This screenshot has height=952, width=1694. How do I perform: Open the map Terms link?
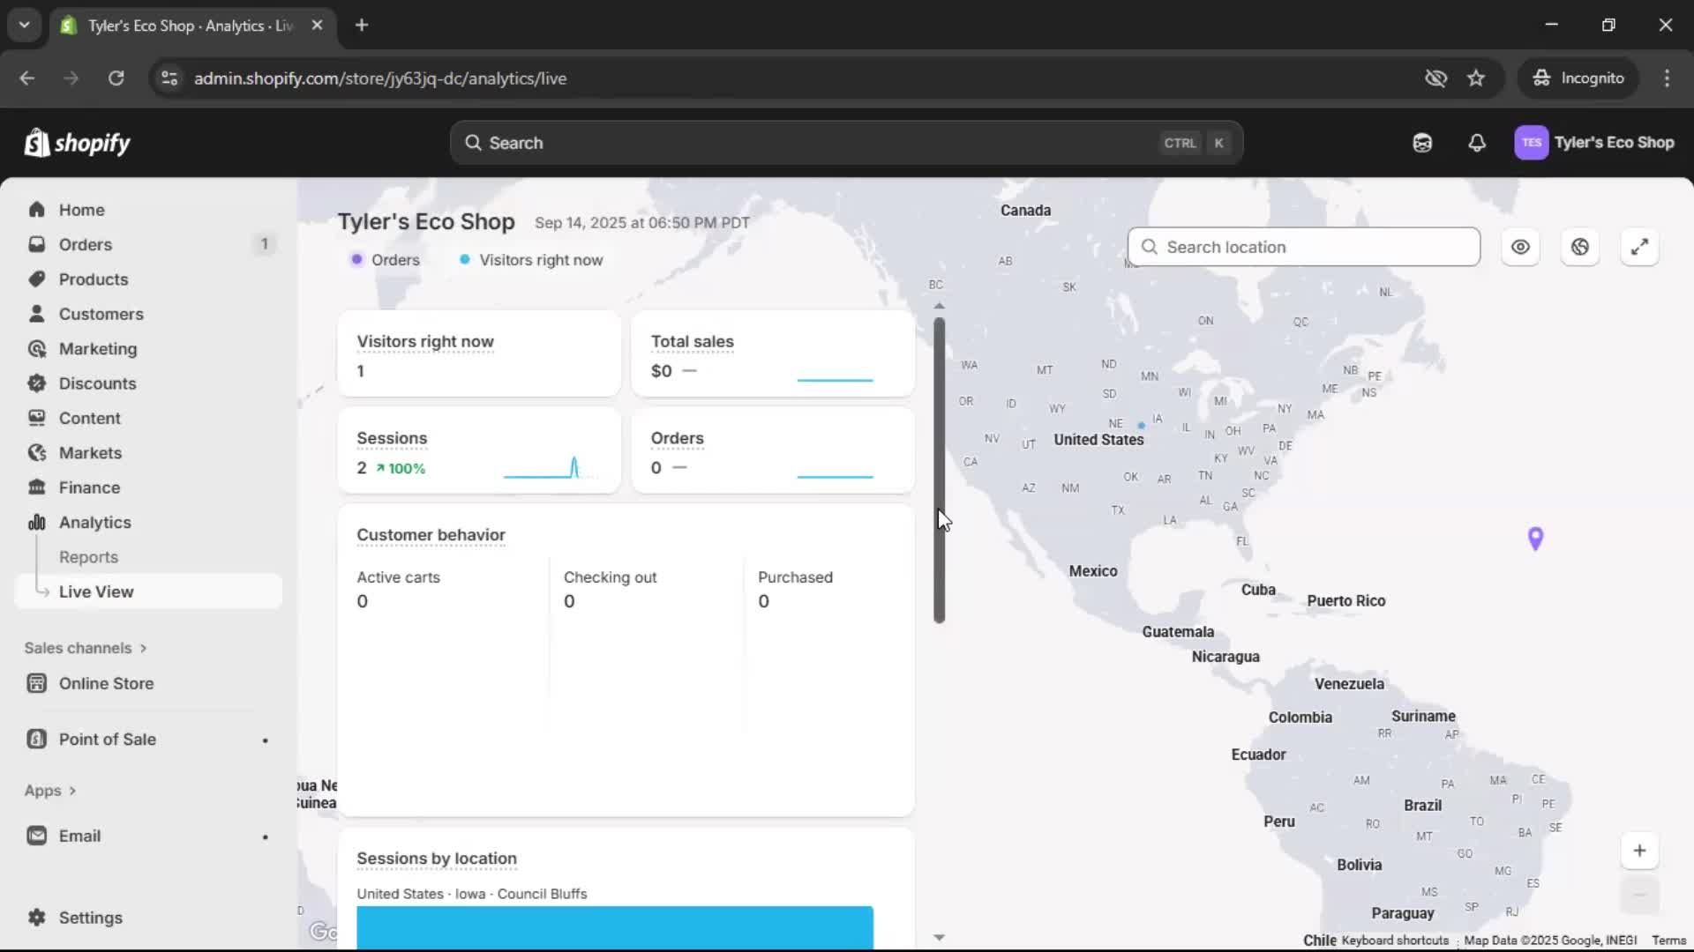(1668, 941)
